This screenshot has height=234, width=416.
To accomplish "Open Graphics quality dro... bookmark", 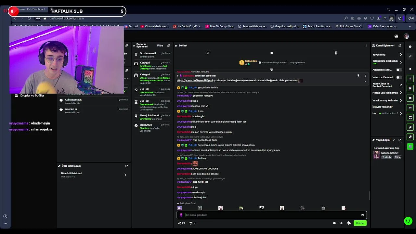I will click(x=285, y=26).
